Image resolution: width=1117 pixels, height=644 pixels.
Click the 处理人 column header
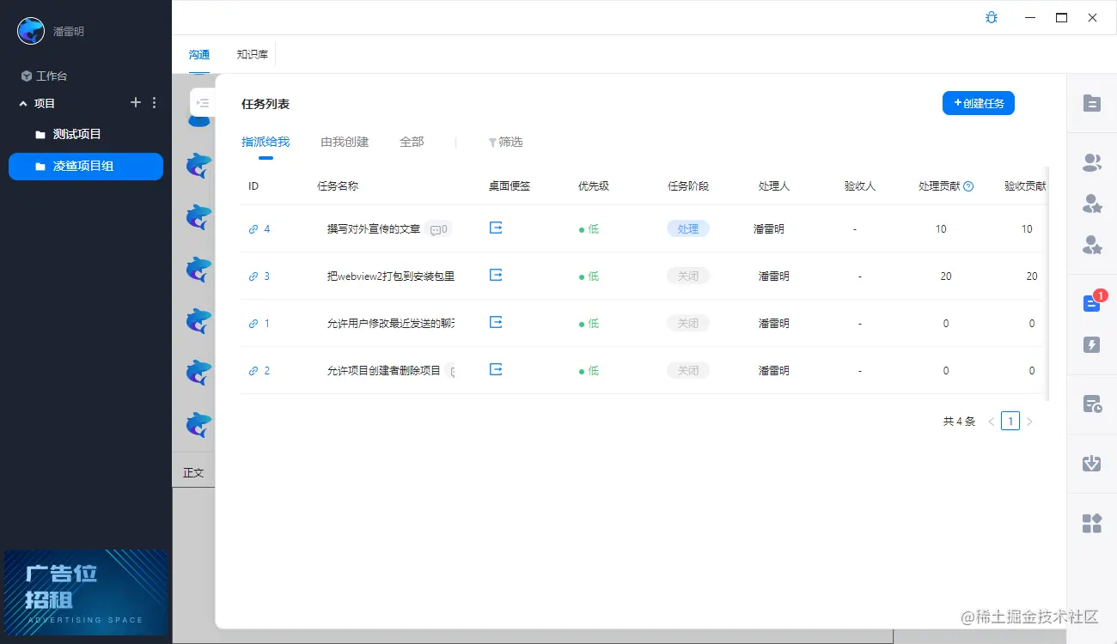pyautogui.click(x=774, y=186)
